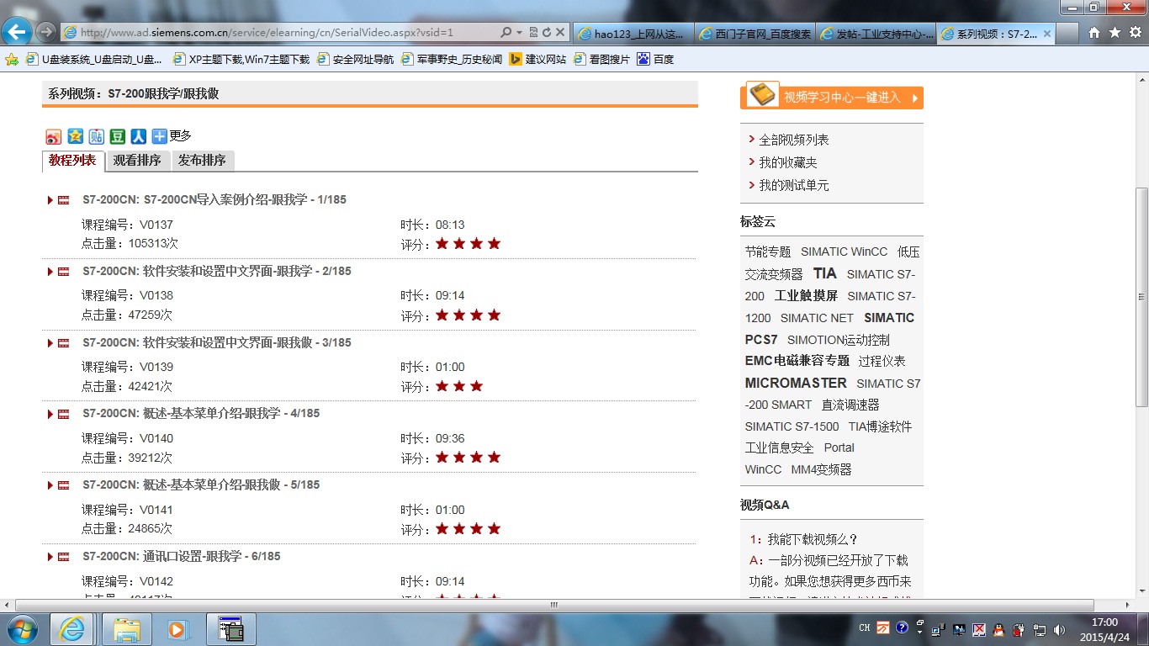Open 全部视频列表 link
This screenshot has height=646, width=1149.
(793, 140)
